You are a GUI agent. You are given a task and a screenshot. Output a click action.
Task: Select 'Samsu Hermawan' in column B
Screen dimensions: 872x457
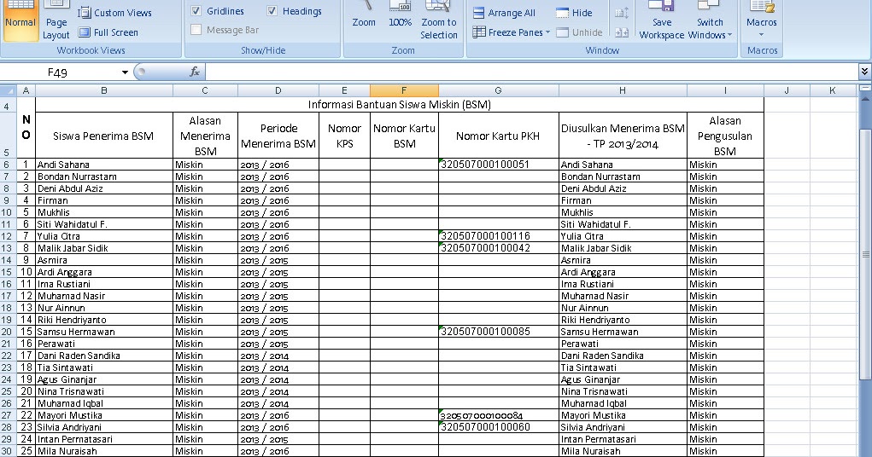(x=104, y=332)
